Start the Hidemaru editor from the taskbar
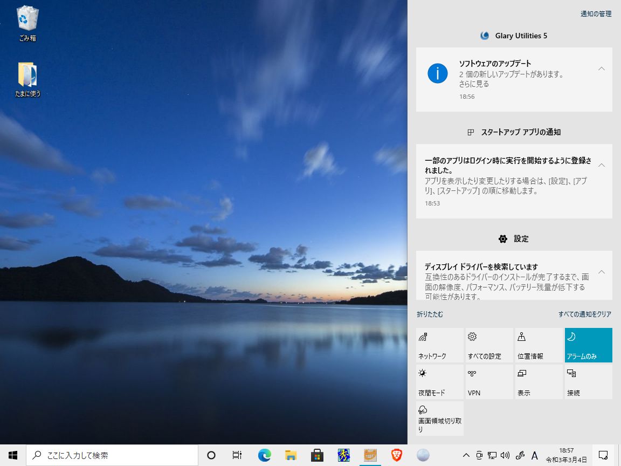 [x=343, y=455]
